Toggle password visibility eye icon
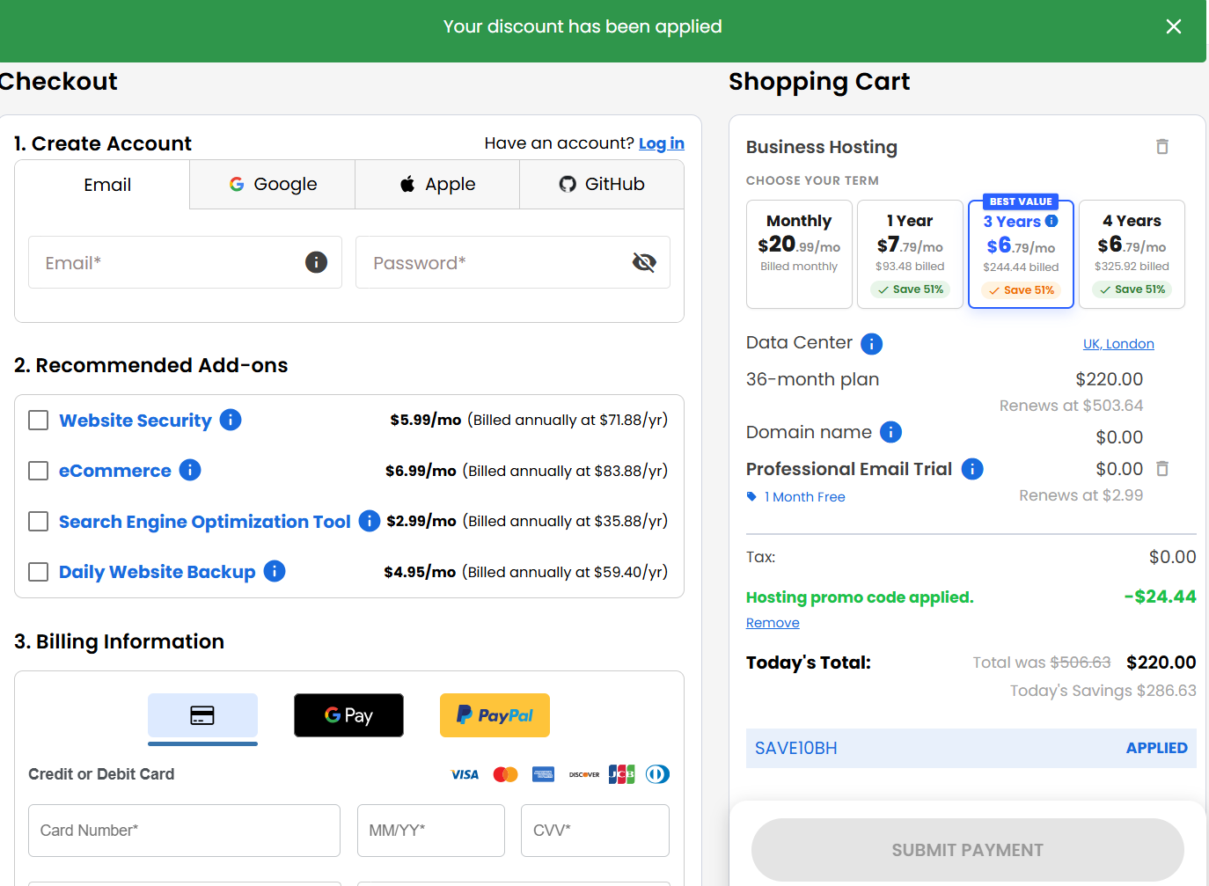Image resolution: width=1209 pixels, height=886 pixels. [644, 262]
